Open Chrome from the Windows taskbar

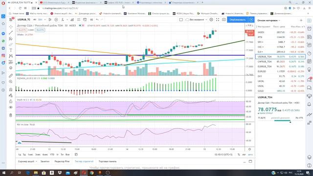(91, 173)
